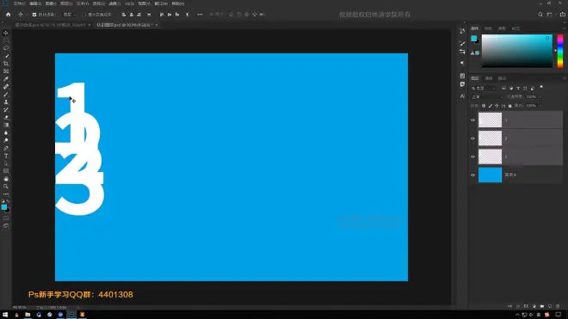The width and height of the screenshot is (568, 319).
Task: Toggle lock all for the layer
Action: tap(509, 106)
